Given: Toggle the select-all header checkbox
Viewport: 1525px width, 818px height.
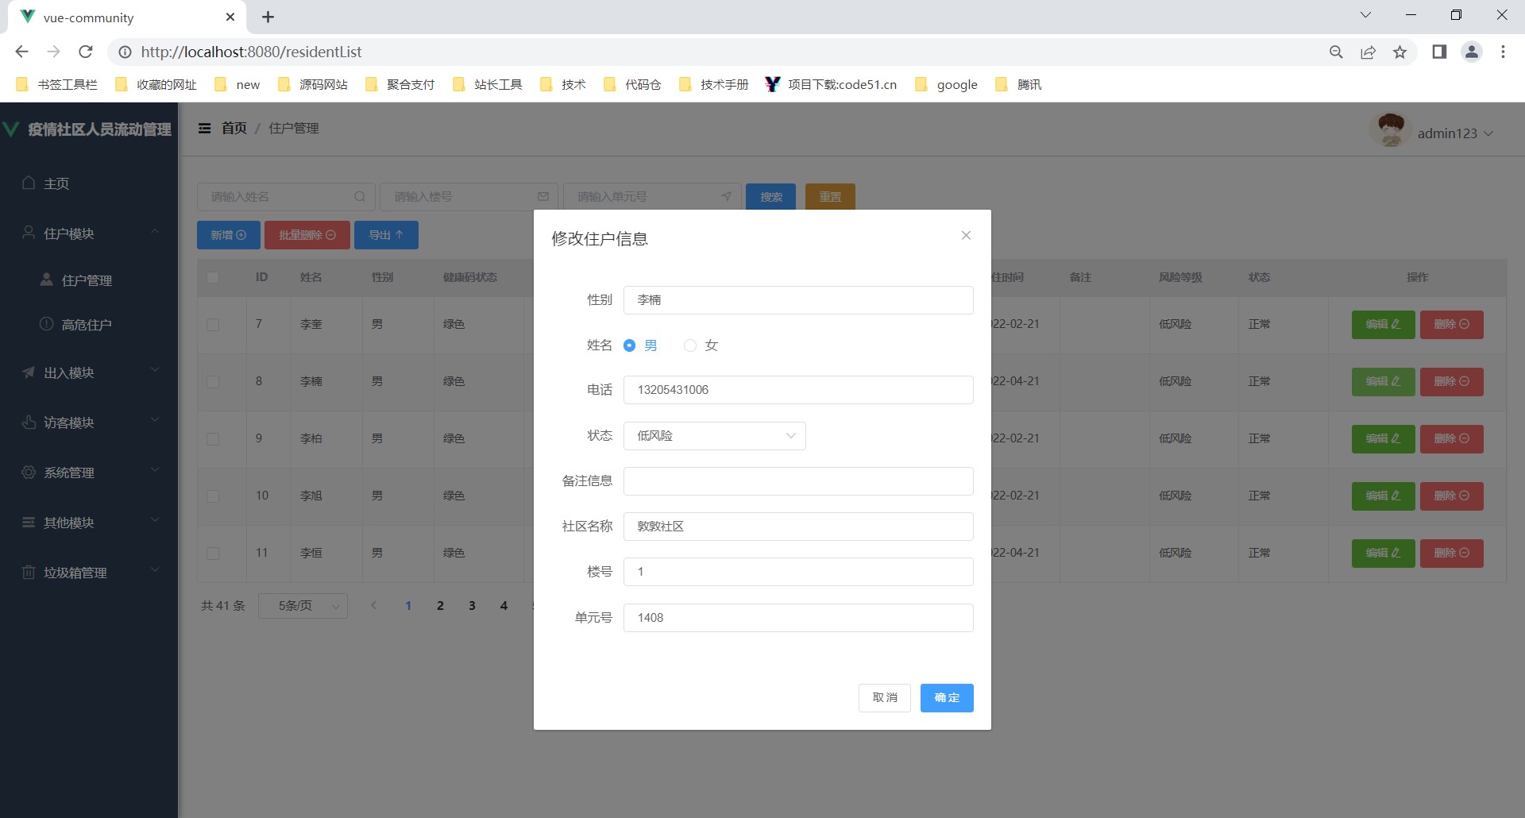Looking at the screenshot, I should click(213, 277).
